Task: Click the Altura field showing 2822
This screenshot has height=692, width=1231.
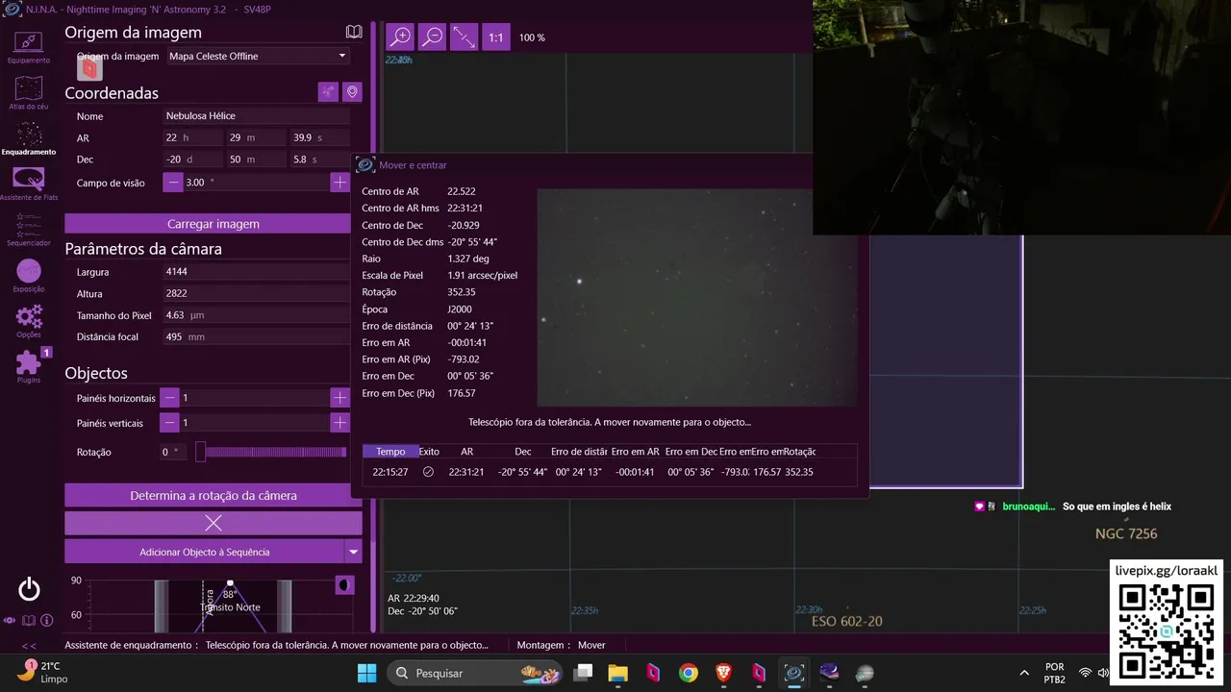Action: [x=256, y=293]
